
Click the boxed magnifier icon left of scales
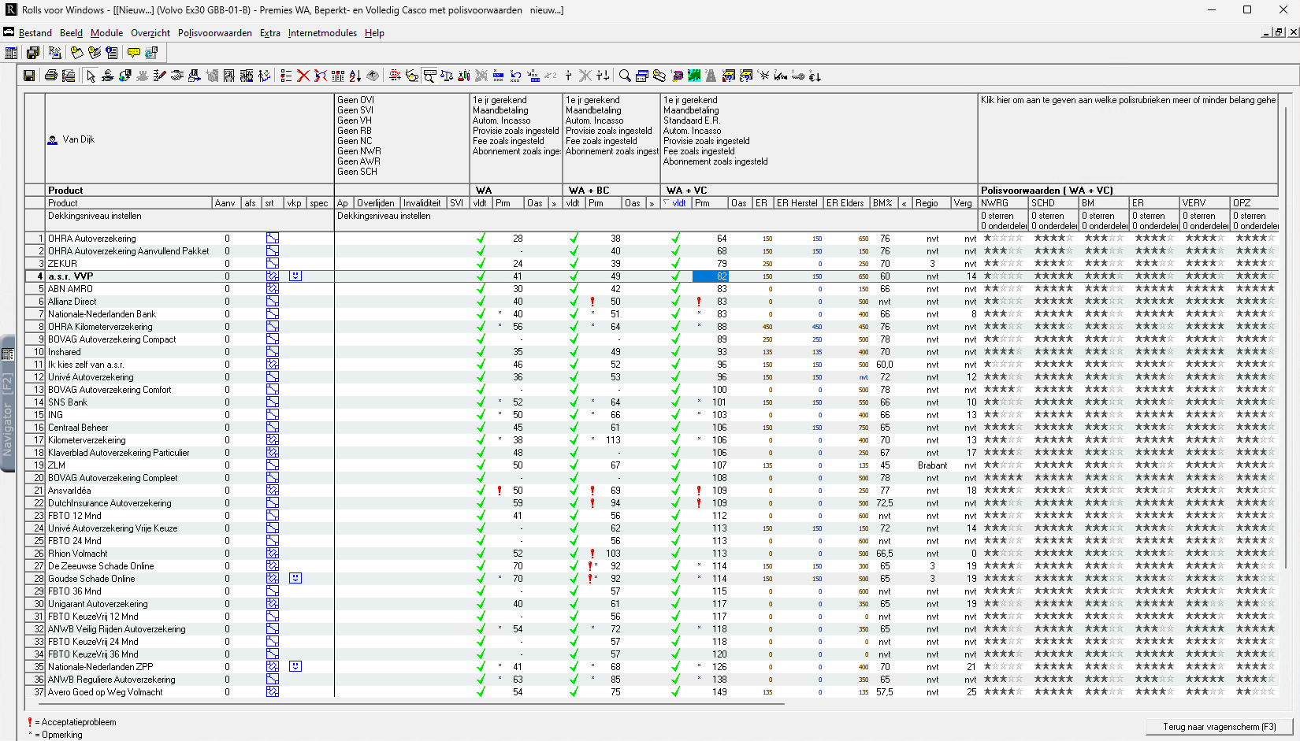[429, 76]
